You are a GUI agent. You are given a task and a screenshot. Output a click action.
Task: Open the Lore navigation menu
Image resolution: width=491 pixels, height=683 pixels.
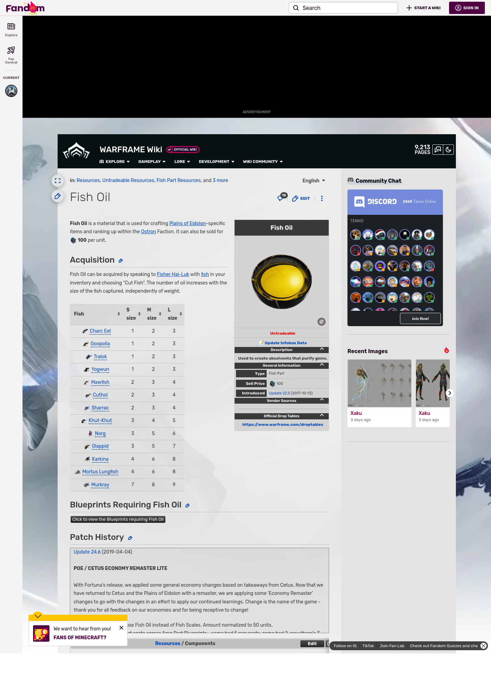(182, 162)
